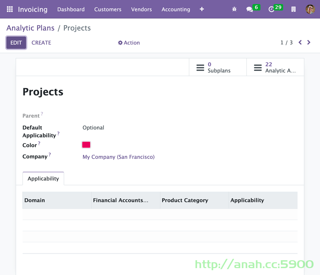This screenshot has width=320, height=275.
Task: Open the user avatar menu
Action: (x=310, y=9)
